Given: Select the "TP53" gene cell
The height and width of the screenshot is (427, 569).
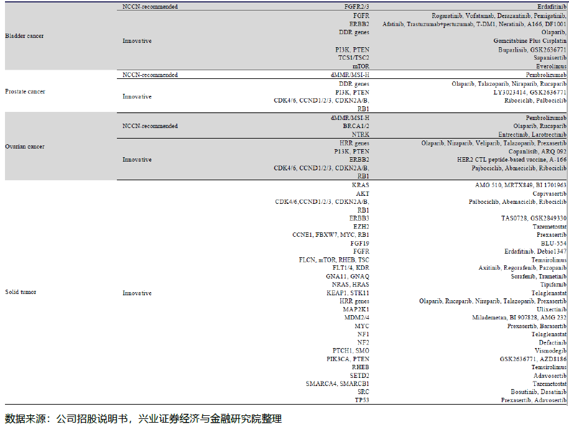Looking at the screenshot, I should click(x=362, y=400).
